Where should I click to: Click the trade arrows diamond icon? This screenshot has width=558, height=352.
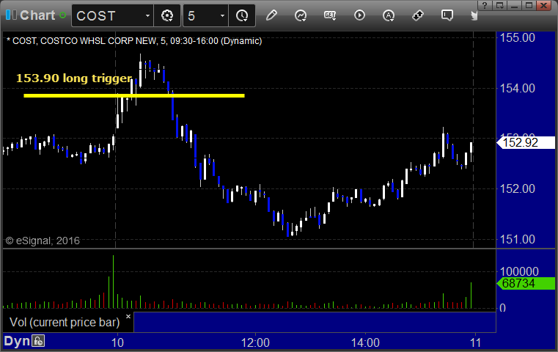coord(418,15)
